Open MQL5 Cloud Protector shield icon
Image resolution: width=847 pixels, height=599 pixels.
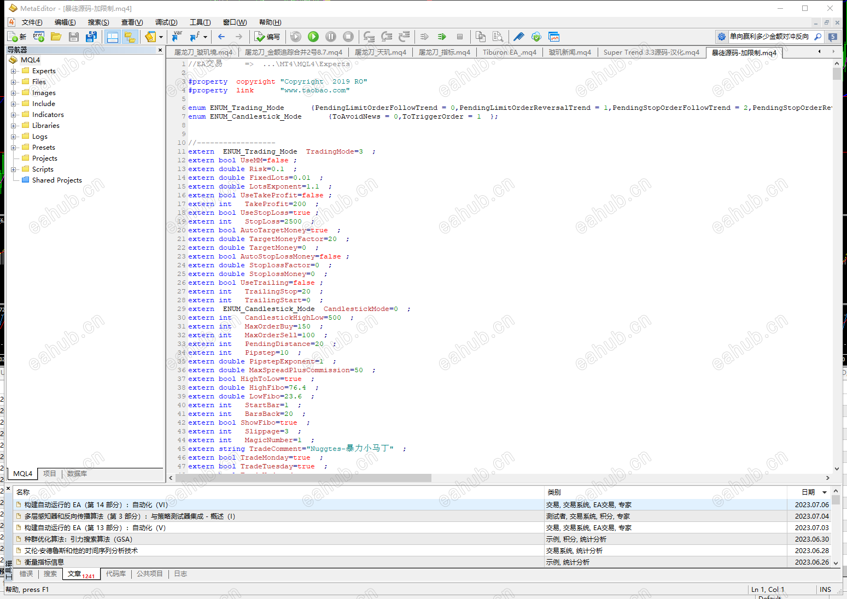536,37
